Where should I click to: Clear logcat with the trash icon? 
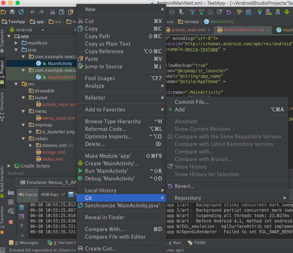pos(22,207)
